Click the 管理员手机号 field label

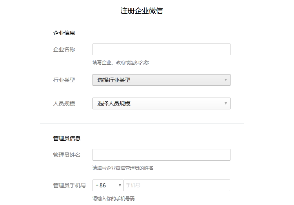[x=69, y=185]
